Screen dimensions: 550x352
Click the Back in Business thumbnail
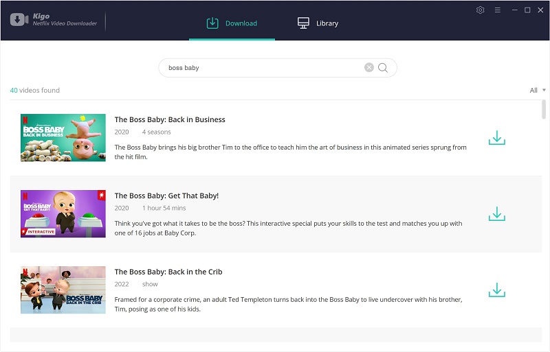[63, 138]
